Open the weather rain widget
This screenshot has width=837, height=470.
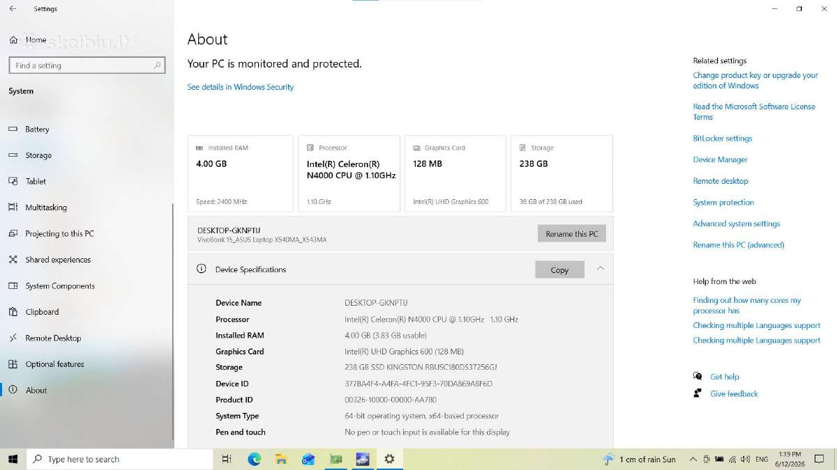[640, 459]
